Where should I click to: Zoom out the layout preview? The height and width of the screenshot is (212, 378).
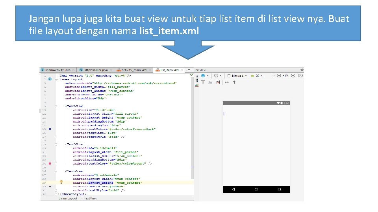point(279,76)
